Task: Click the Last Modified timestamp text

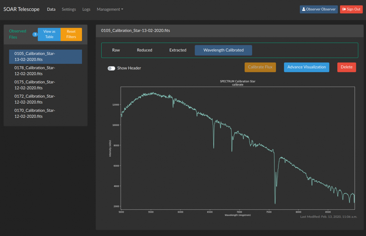Action: (328, 217)
